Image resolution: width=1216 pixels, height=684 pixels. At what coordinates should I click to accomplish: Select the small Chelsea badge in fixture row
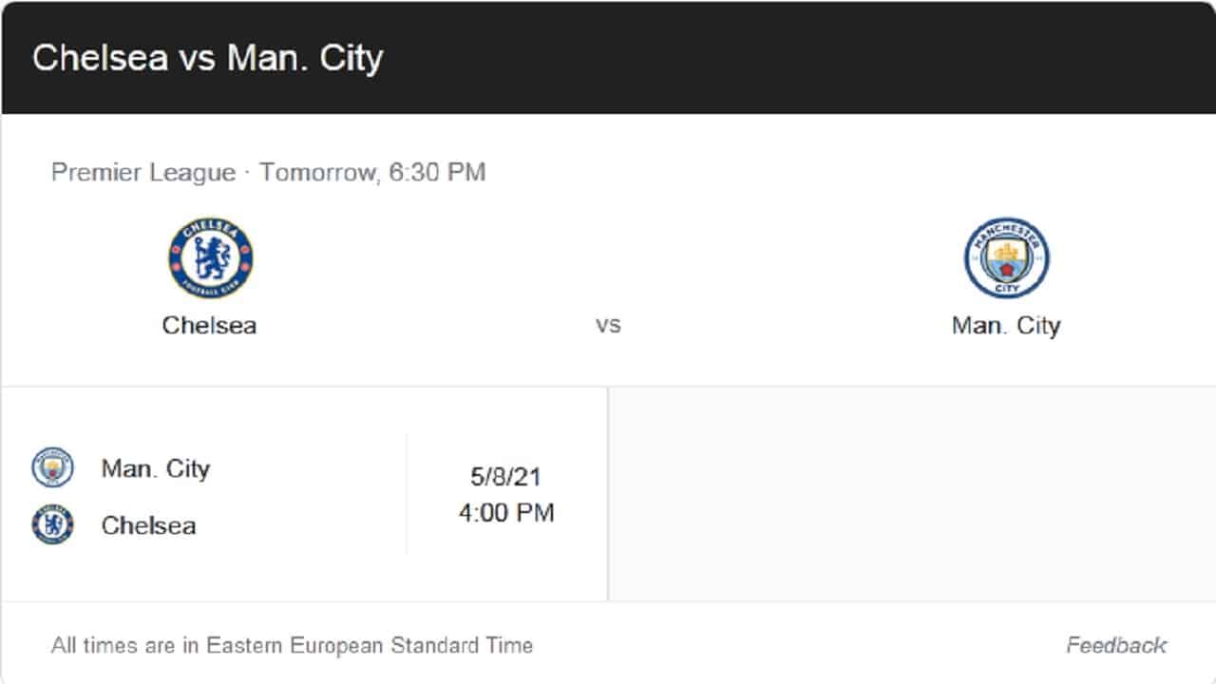(x=52, y=524)
